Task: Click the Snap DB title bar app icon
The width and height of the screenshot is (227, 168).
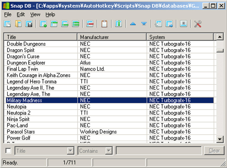Action: [x=6, y=6]
